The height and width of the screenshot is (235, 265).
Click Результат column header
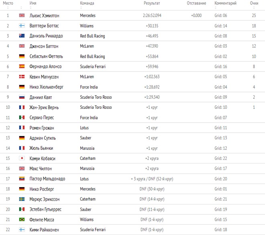[x=152, y=3]
